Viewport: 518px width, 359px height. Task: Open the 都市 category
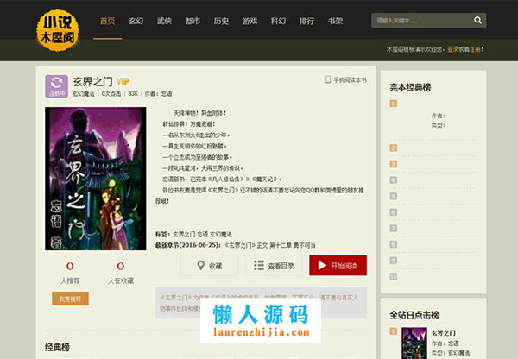coord(193,21)
